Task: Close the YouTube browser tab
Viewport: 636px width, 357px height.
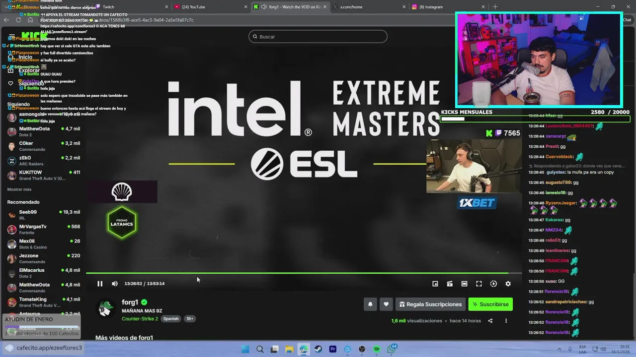Action: [245, 7]
